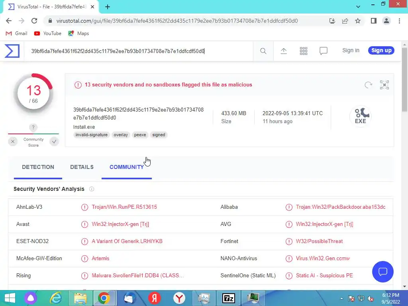Open Internet Explorer from taskbar

coord(56,298)
